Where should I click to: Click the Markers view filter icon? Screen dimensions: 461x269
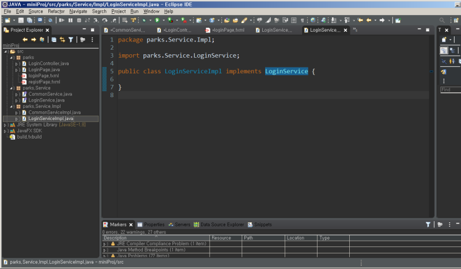[428, 225]
